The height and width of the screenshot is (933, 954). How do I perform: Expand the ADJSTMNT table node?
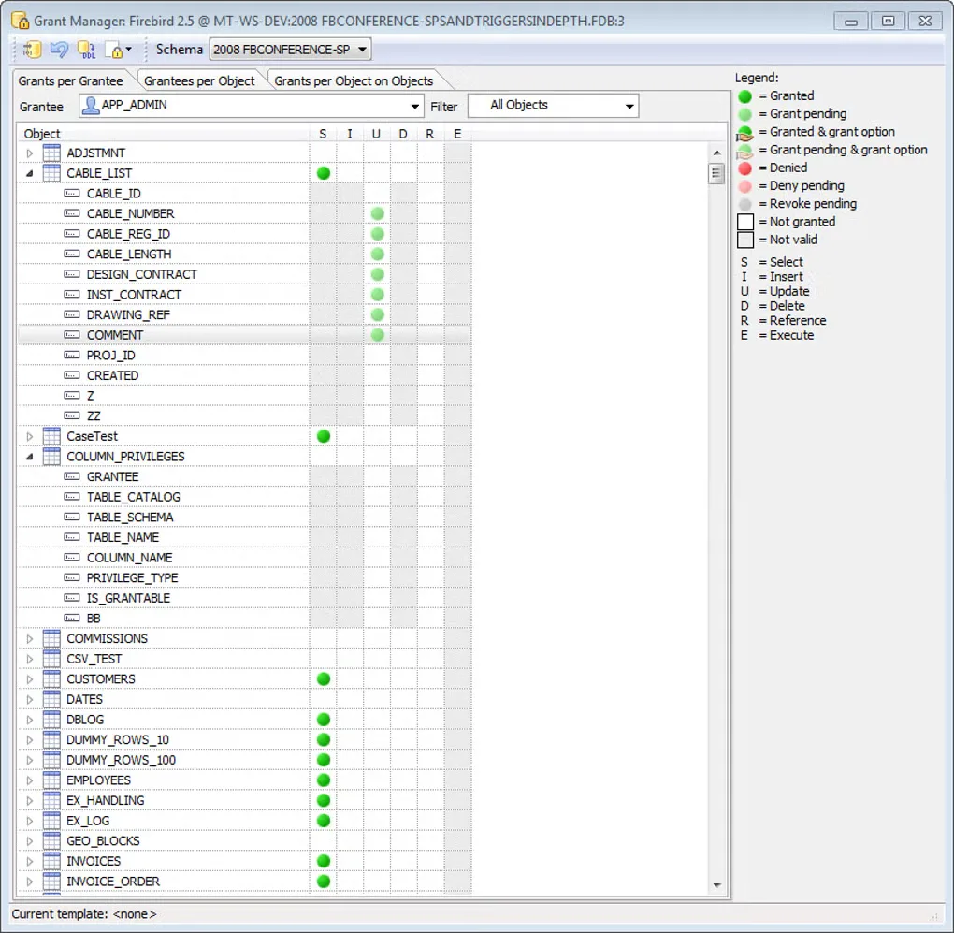coord(29,153)
